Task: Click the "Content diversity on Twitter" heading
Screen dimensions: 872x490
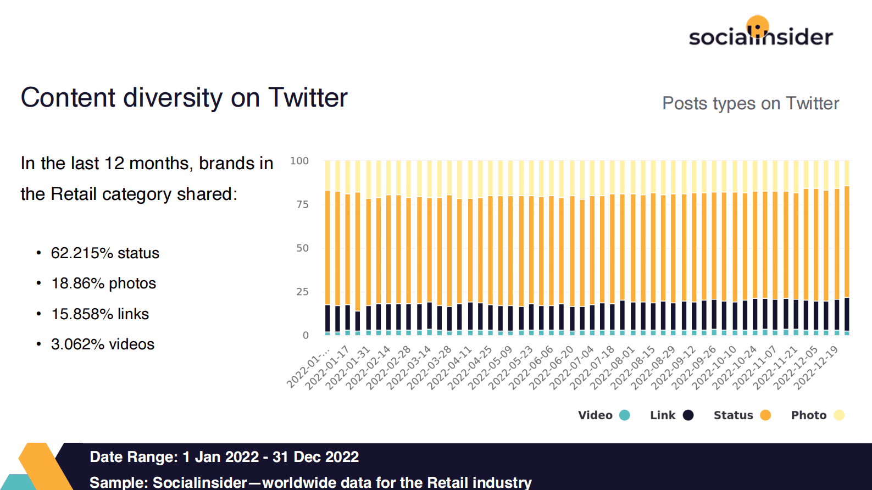Action: (x=184, y=98)
